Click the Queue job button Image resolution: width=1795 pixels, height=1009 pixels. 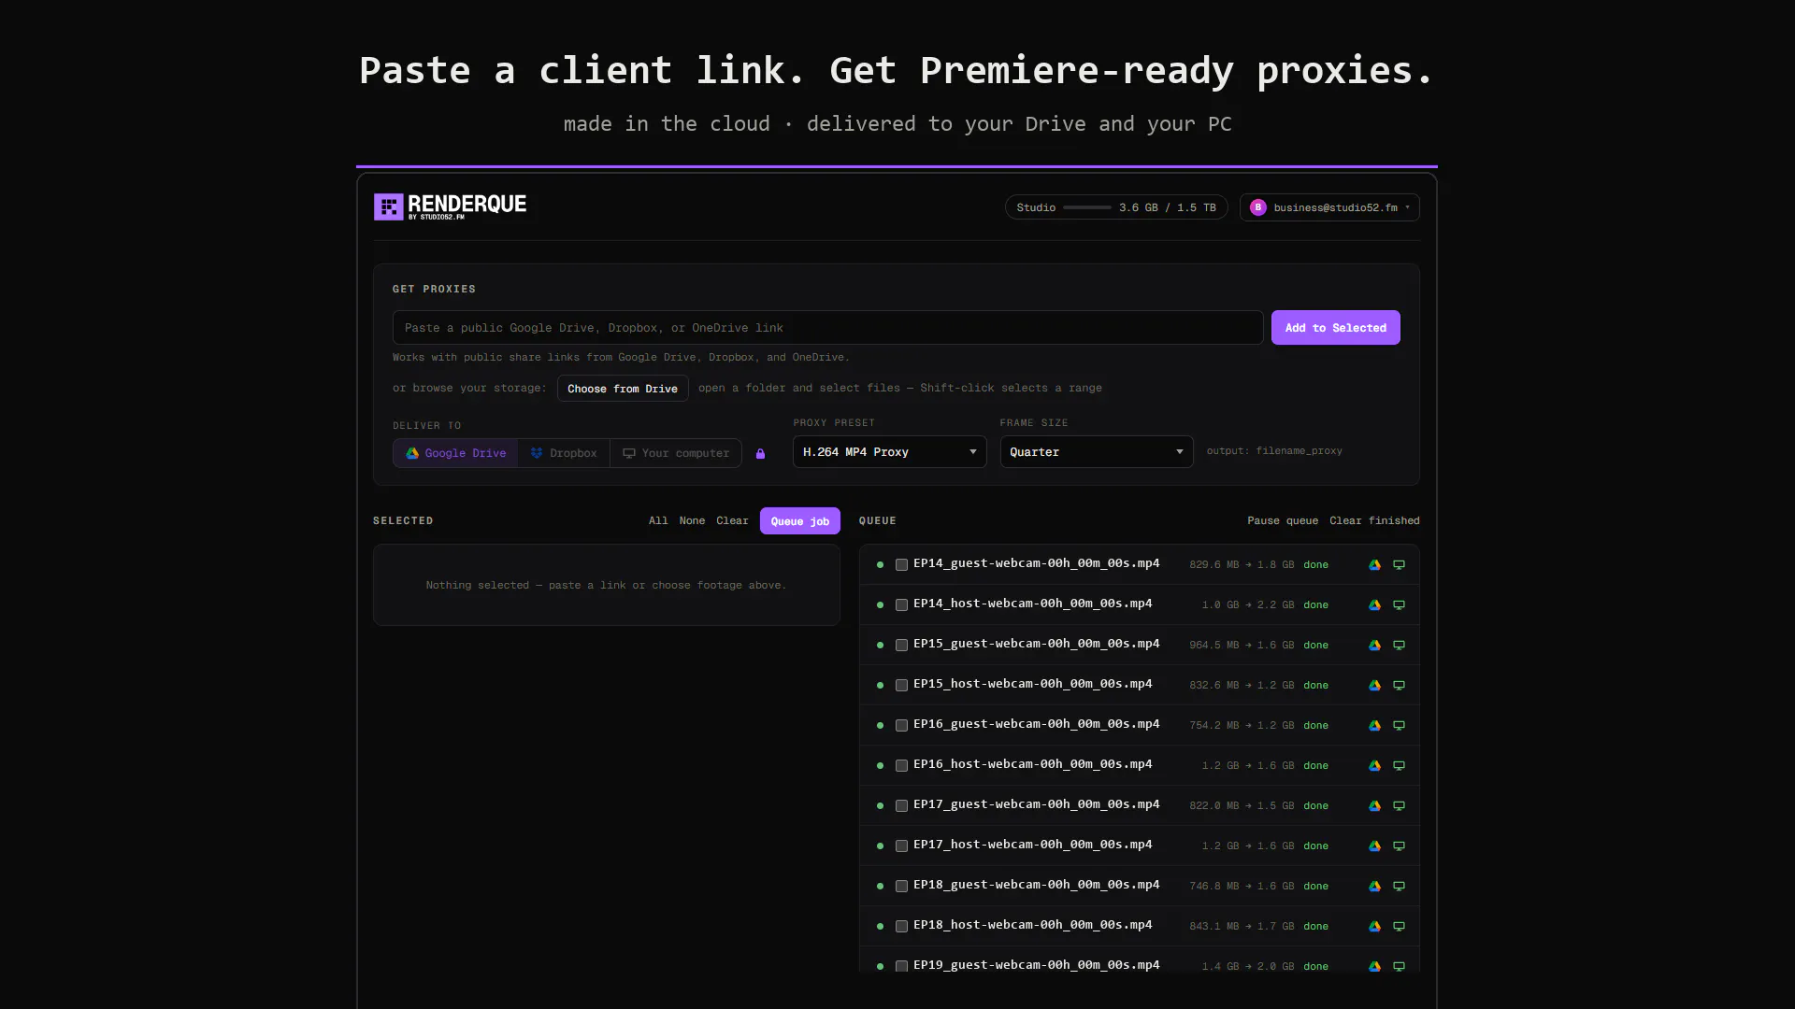[799, 521]
